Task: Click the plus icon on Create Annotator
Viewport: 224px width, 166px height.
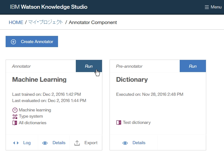Action: pos(13,42)
